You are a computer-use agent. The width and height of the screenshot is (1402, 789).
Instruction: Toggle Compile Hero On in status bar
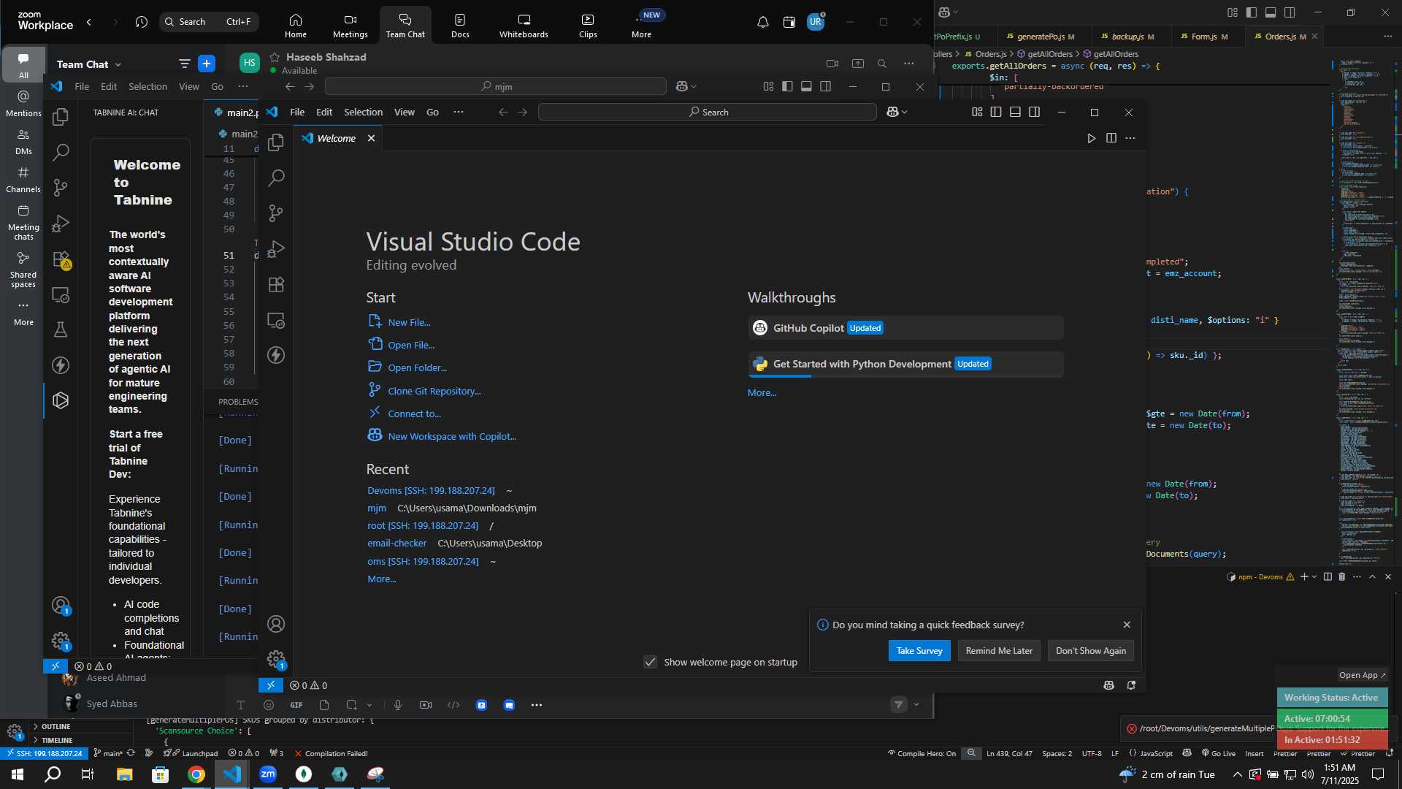tap(922, 753)
